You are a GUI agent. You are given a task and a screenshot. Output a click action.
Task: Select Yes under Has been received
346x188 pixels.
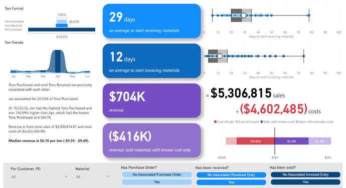click(x=231, y=182)
